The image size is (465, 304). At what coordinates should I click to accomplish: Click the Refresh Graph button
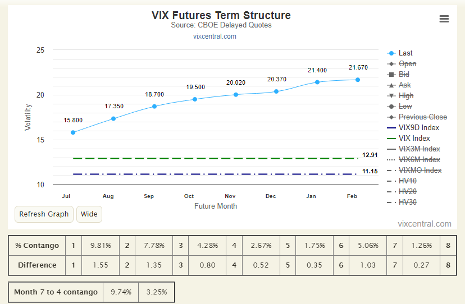tap(44, 214)
